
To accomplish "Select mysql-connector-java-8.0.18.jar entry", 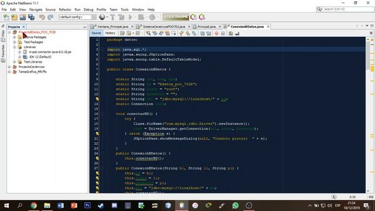I will [x=50, y=52].
